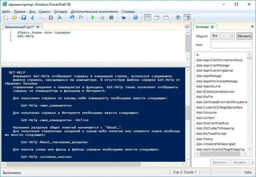The image size is (256, 177).
Task: Click the Обновить button
Action: pos(244,36)
